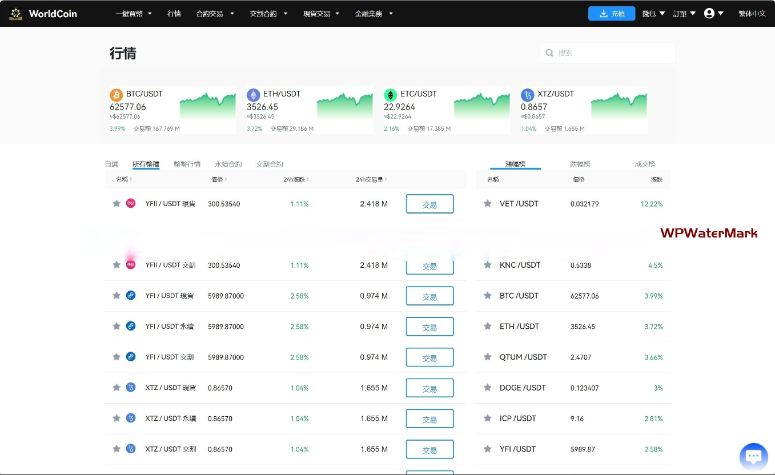Image resolution: width=775 pixels, height=475 pixels.
Task: Click the 充值 deposit button
Action: 612,13
